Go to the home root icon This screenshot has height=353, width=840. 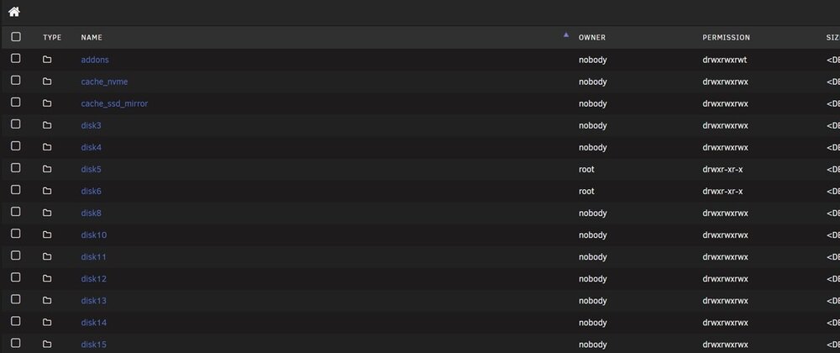14,11
